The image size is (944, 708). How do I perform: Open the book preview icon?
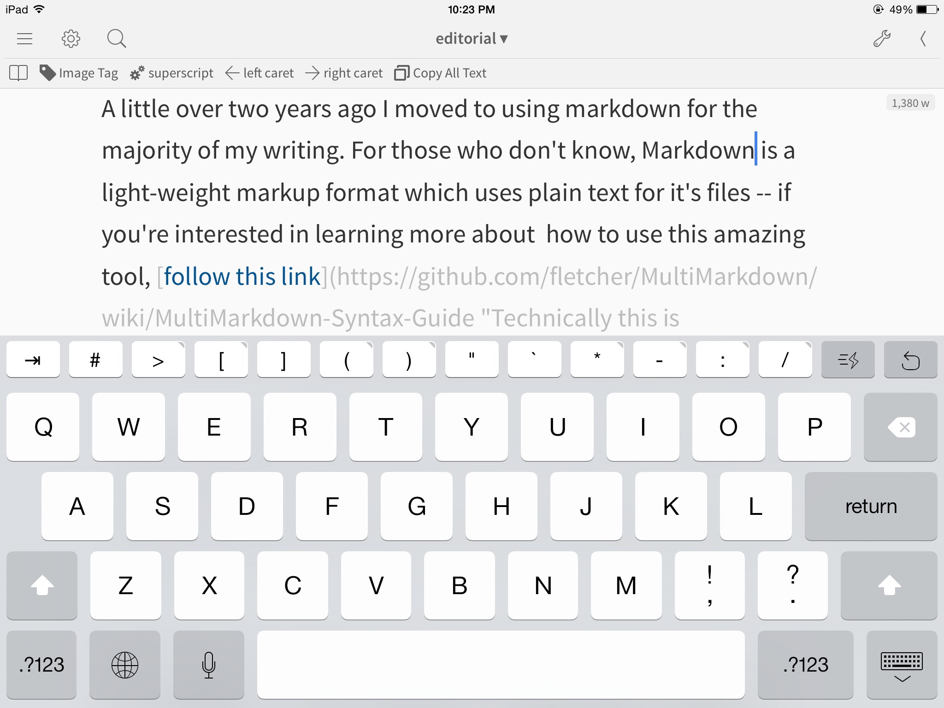tap(18, 73)
